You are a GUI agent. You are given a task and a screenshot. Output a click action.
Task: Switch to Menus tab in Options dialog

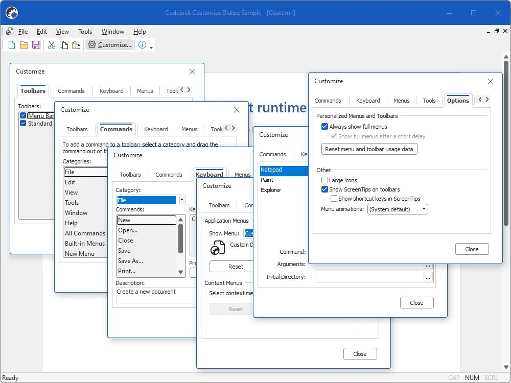pos(401,101)
